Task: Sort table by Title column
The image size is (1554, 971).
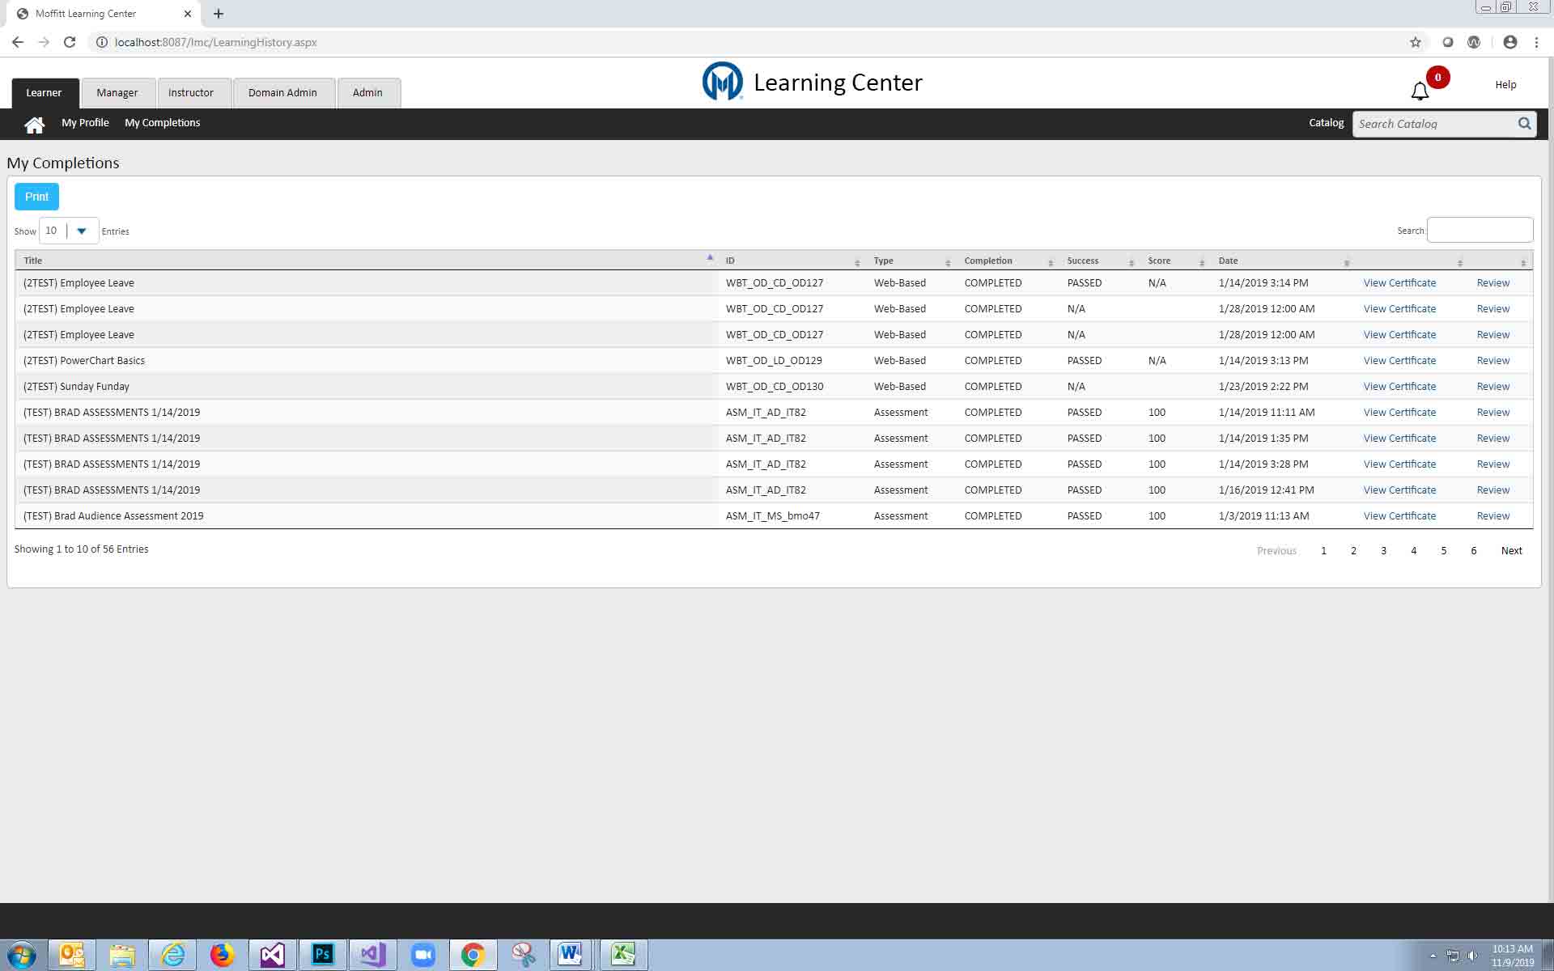Action: click(x=33, y=261)
